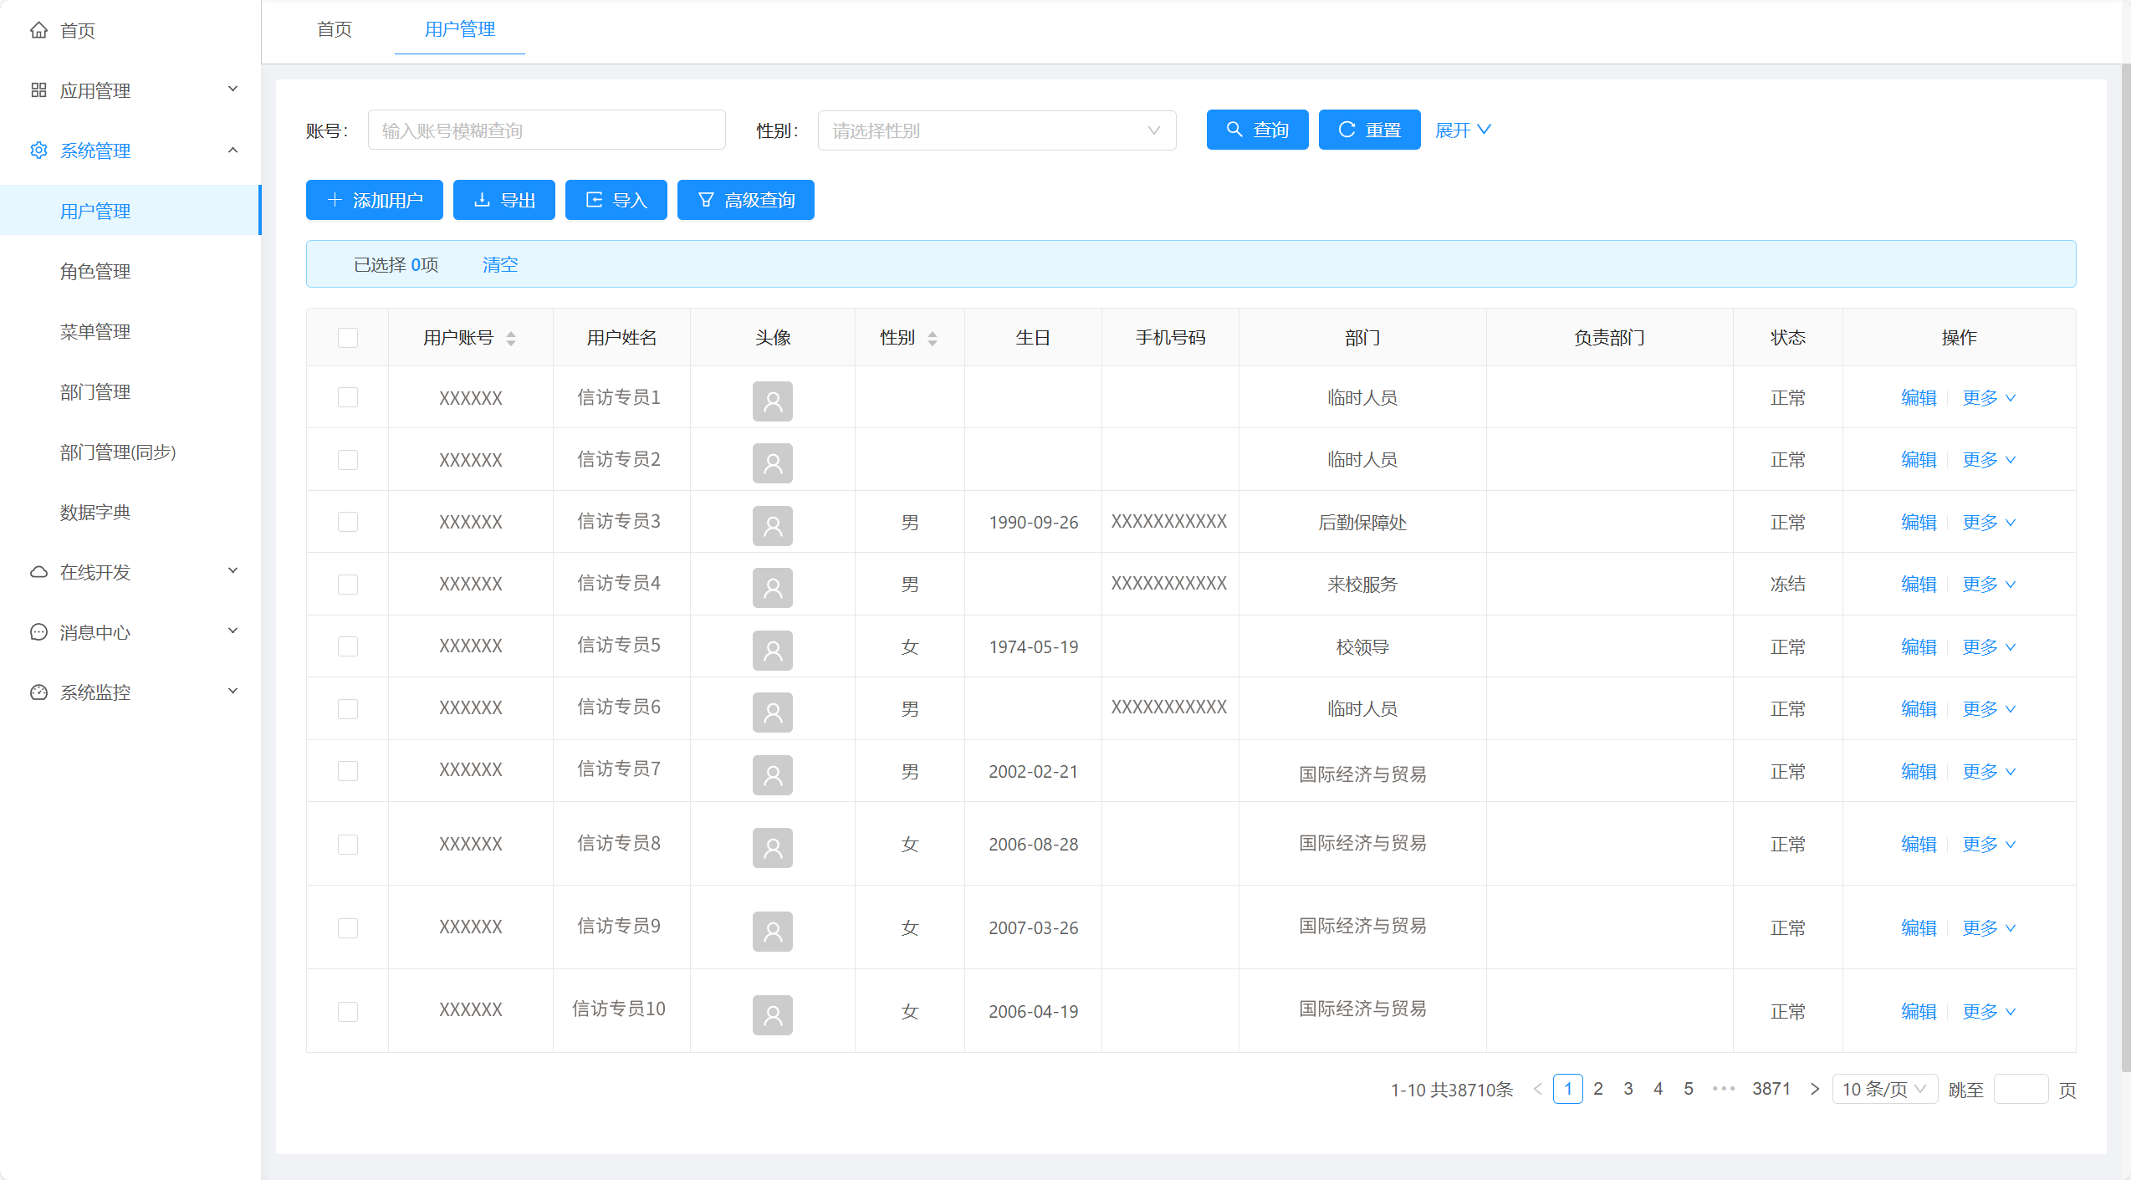This screenshot has height=1180, width=2131.
Task: Click avatar of 信访专员2
Action: (772, 462)
